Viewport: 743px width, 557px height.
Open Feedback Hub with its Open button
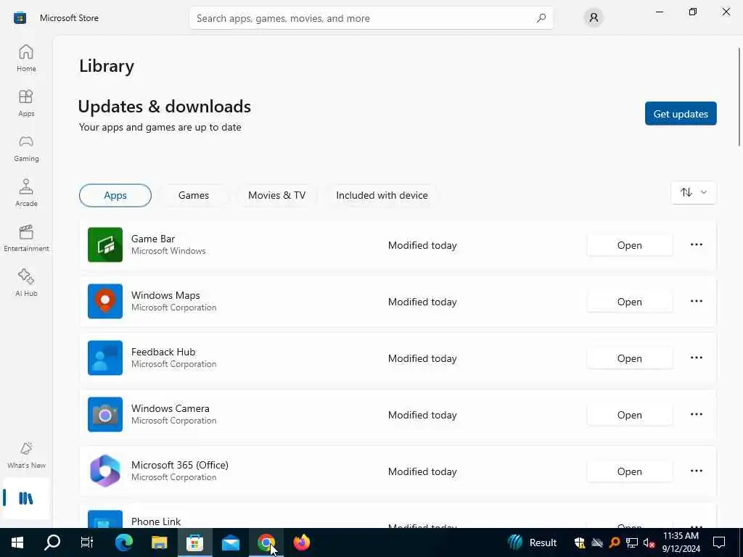tap(629, 358)
